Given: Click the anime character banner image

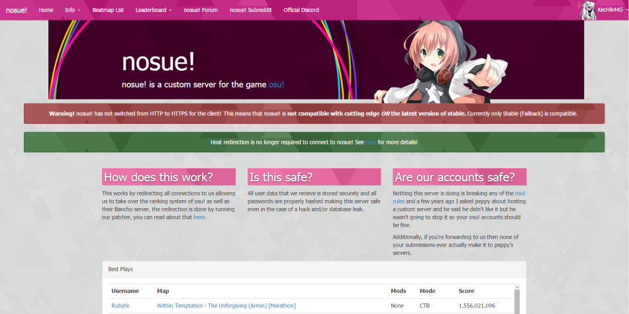Looking at the screenshot, I should click(x=441, y=60).
